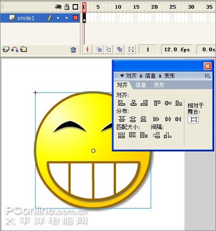
Task: Click distribute vertical center icon
Action: [x=132, y=119]
